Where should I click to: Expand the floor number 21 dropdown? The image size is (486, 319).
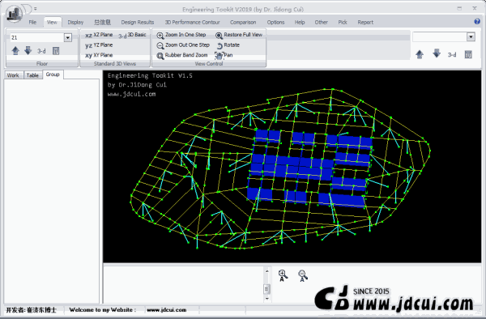pos(68,38)
